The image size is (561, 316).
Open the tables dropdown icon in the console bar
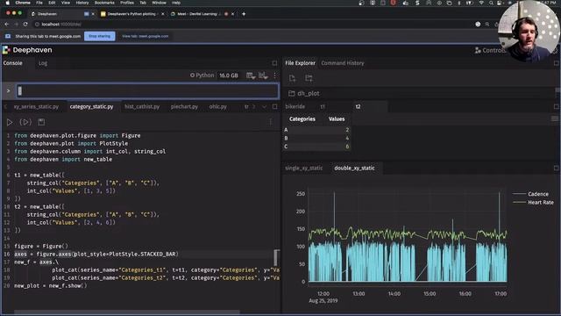(x=251, y=75)
